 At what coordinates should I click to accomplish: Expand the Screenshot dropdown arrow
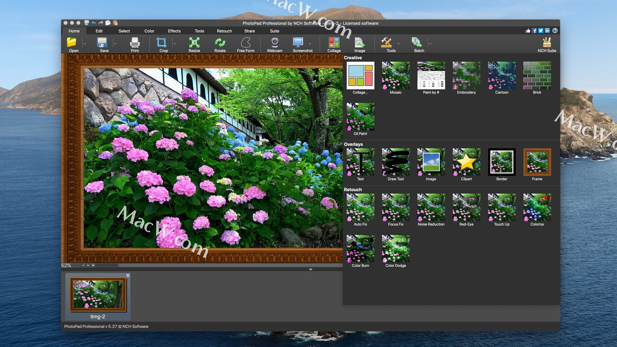310,44
